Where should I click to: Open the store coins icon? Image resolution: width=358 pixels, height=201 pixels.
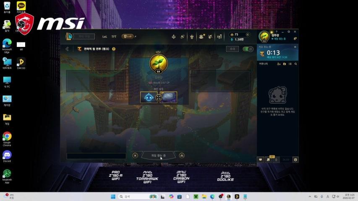pyautogui.click(x=220, y=36)
